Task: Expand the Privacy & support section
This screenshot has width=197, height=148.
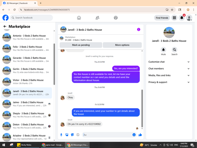Action: click(x=169, y=82)
